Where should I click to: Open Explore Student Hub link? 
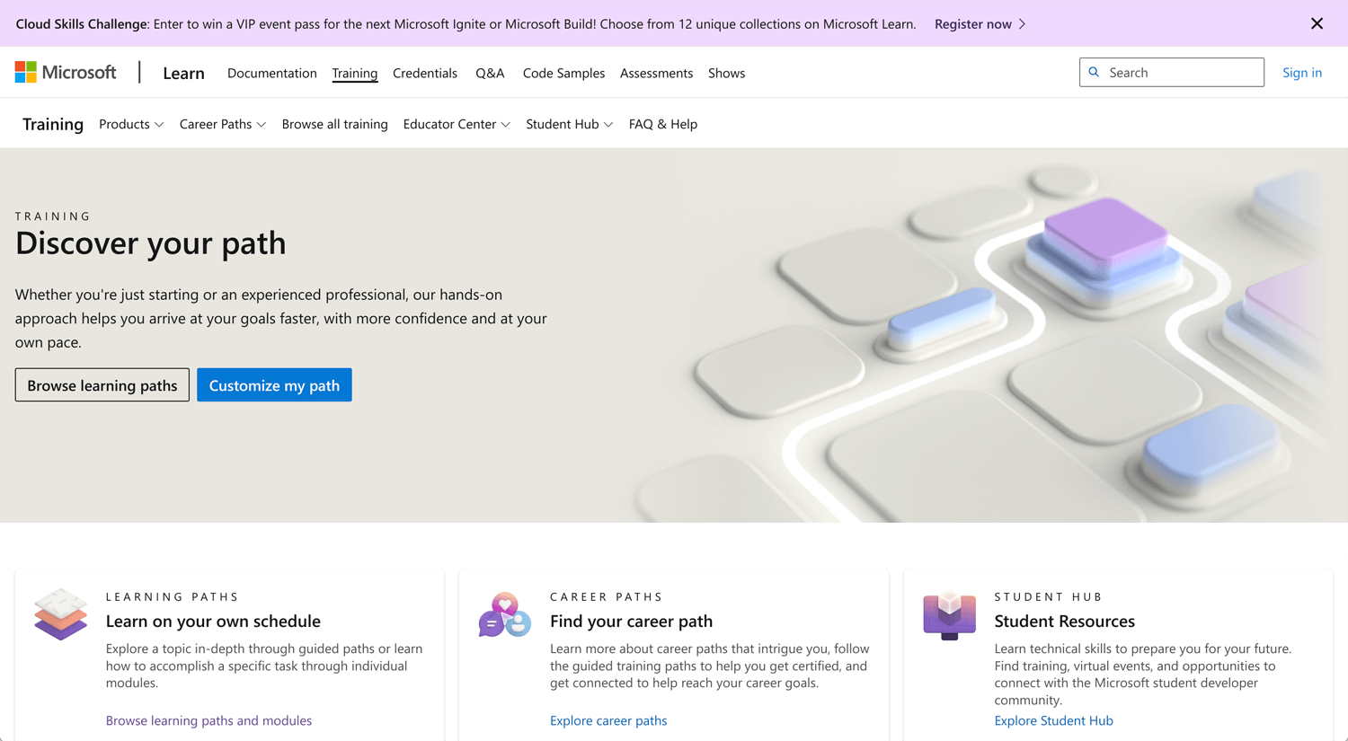(x=1053, y=720)
